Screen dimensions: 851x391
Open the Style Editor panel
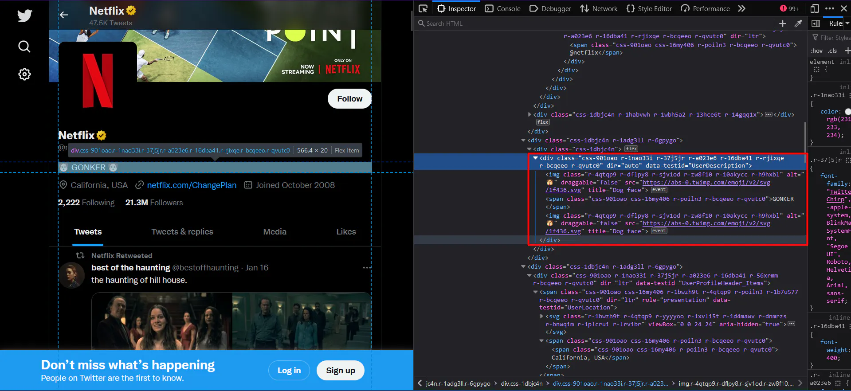[x=649, y=8]
